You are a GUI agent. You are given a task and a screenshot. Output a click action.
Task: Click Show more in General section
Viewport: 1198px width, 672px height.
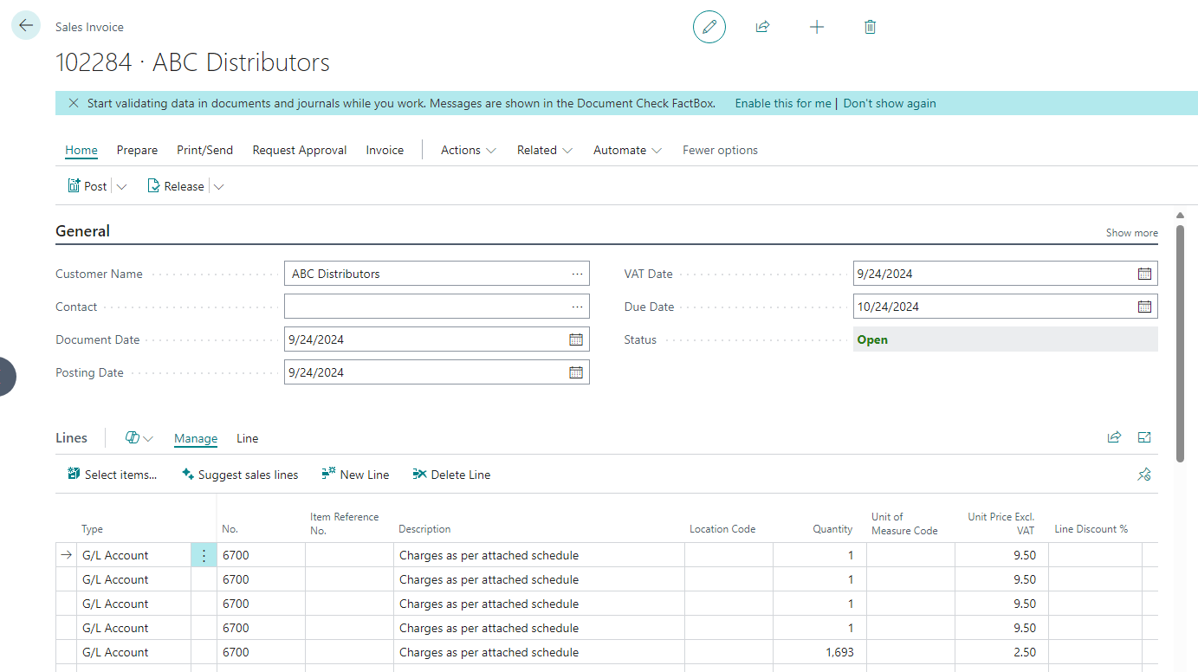point(1131,232)
